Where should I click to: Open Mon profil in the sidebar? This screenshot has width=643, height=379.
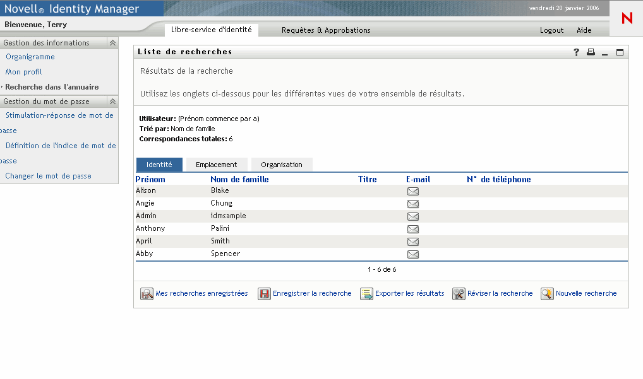[23, 72]
